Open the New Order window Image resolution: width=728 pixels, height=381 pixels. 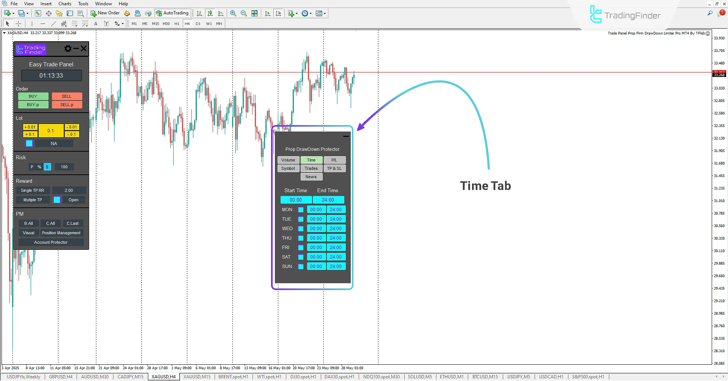click(x=105, y=13)
